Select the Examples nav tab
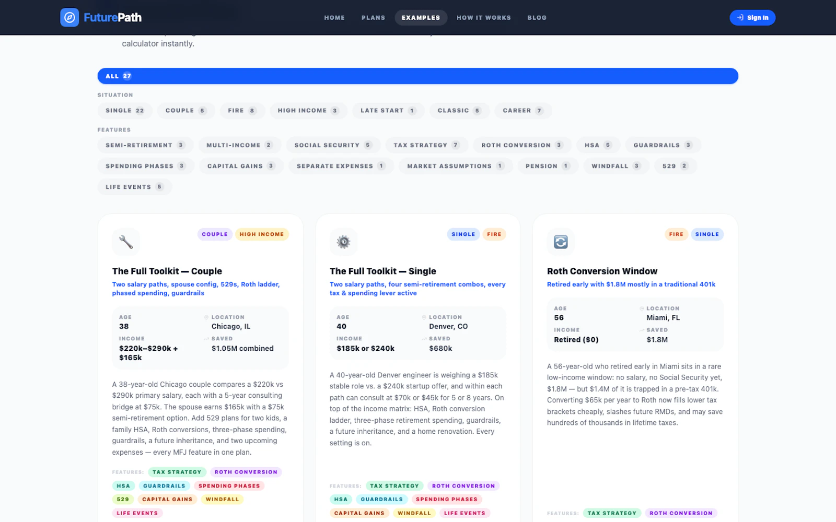Screen dimensions: 836x522 click(421, 18)
